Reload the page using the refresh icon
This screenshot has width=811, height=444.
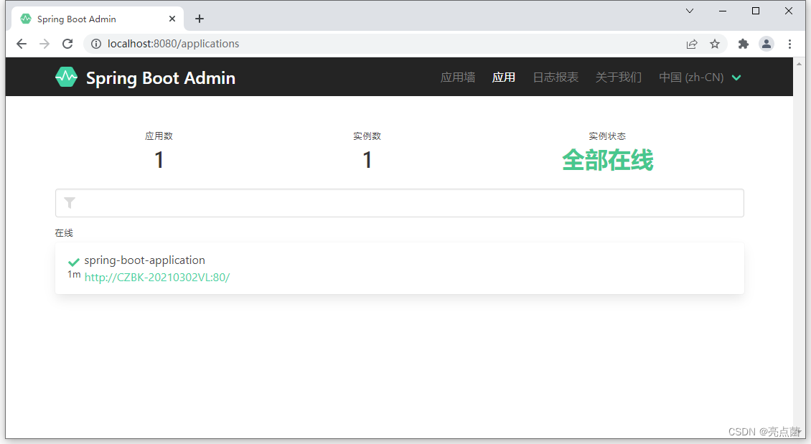(67, 44)
